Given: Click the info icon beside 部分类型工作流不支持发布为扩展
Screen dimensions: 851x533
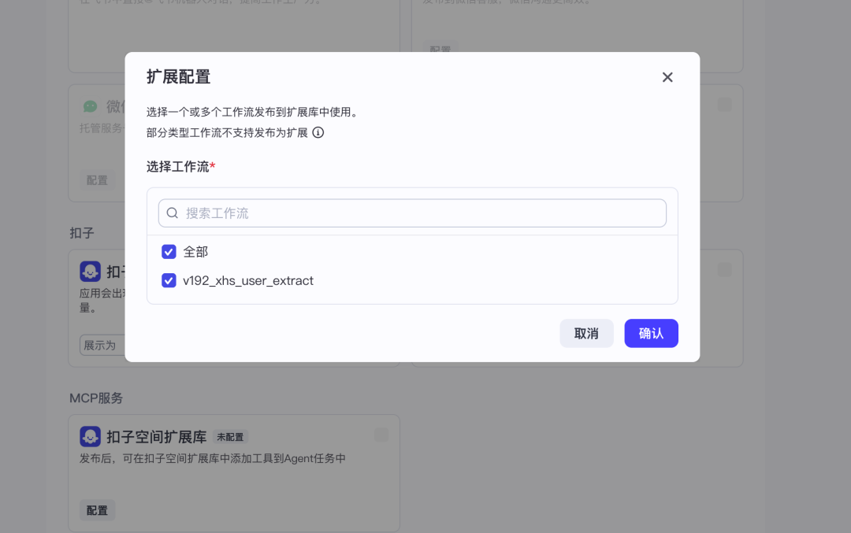Looking at the screenshot, I should click(318, 132).
